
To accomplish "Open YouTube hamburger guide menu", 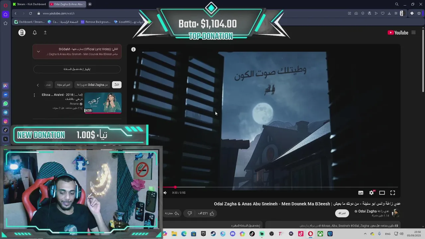I will point(413,33).
